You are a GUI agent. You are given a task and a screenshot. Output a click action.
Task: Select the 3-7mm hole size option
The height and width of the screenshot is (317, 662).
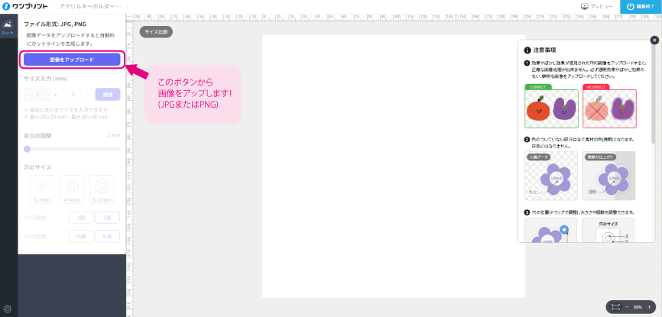click(x=41, y=188)
